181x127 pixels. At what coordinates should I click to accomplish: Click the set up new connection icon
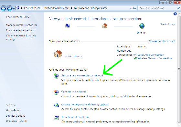pyautogui.click(x=56, y=76)
